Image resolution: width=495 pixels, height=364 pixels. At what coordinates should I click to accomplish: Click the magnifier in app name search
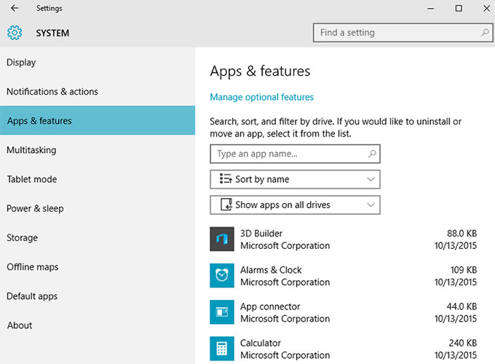[372, 154]
